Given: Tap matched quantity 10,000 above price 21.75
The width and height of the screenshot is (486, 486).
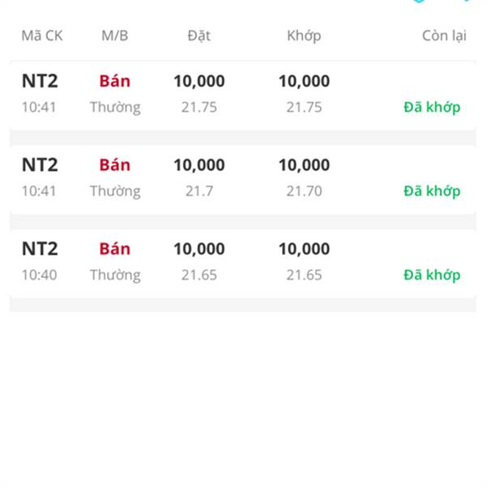Looking at the screenshot, I should coord(304,81).
